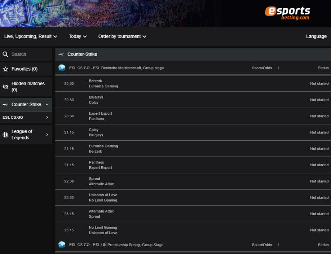Viewport: 331px width, 254px height.
Task: Click the League of Legends logo icon
Action: coord(5,135)
